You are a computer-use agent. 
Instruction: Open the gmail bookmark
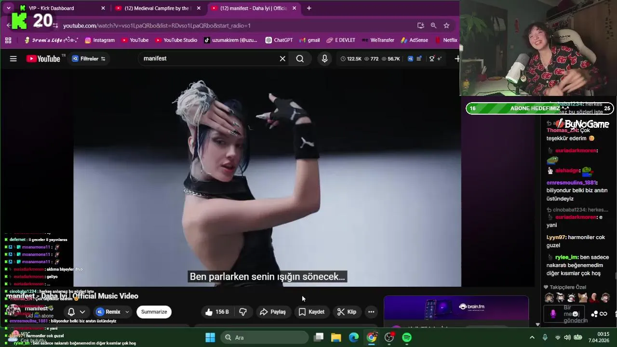309,40
